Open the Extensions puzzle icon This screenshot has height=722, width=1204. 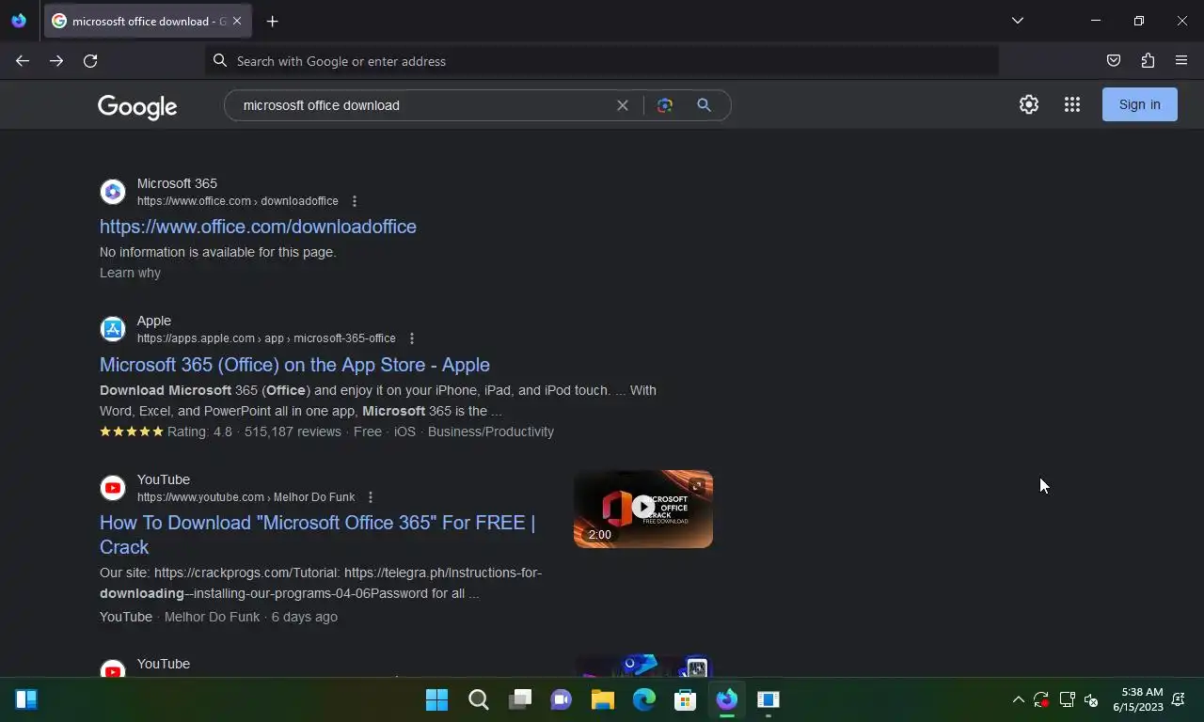(1148, 61)
